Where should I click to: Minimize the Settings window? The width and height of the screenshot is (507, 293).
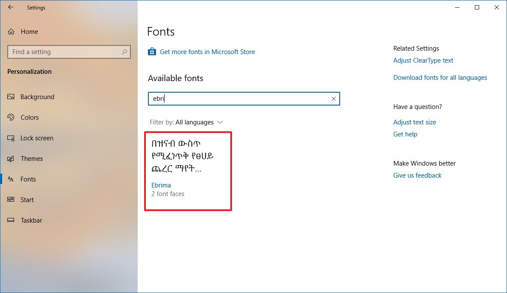tap(457, 7)
